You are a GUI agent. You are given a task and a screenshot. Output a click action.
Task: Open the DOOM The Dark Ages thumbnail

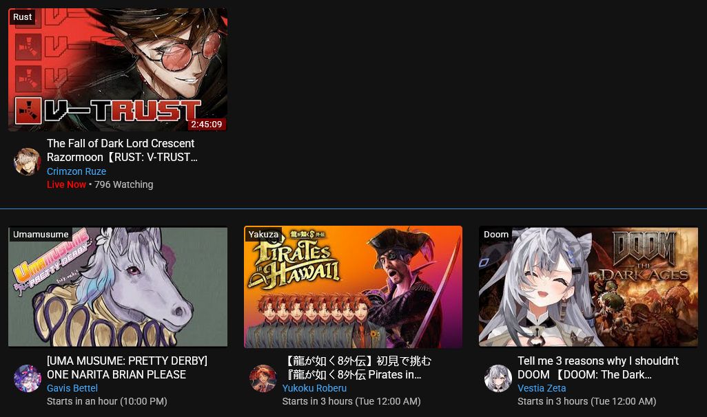click(588, 287)
